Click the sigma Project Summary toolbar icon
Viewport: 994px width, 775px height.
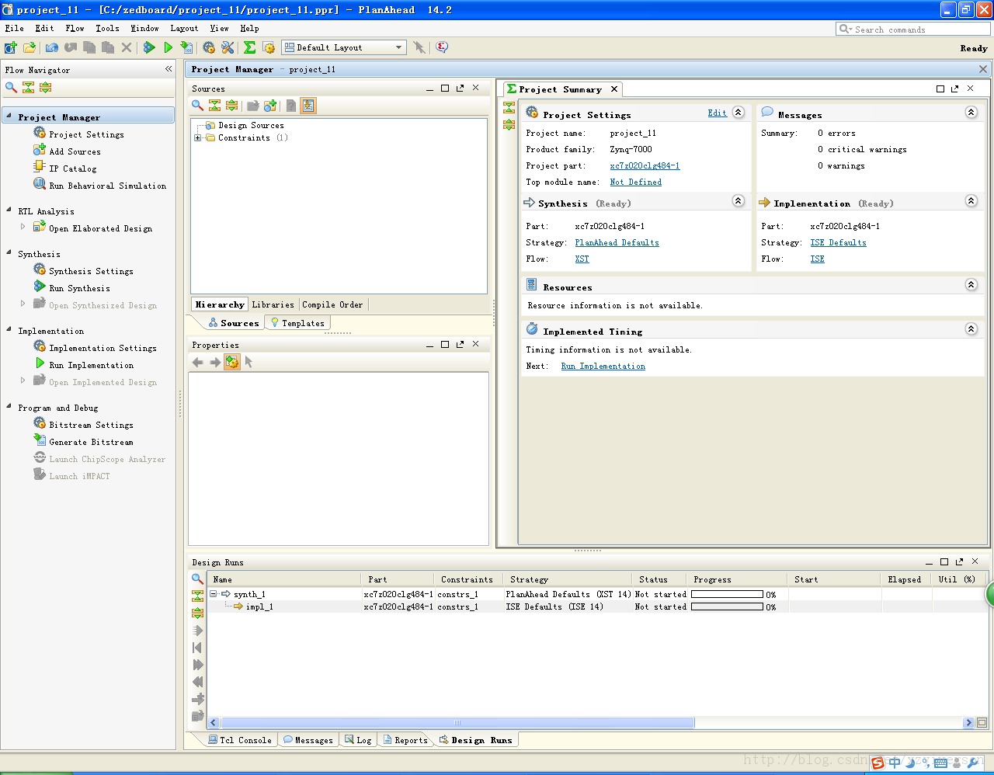tap(249, 47)
